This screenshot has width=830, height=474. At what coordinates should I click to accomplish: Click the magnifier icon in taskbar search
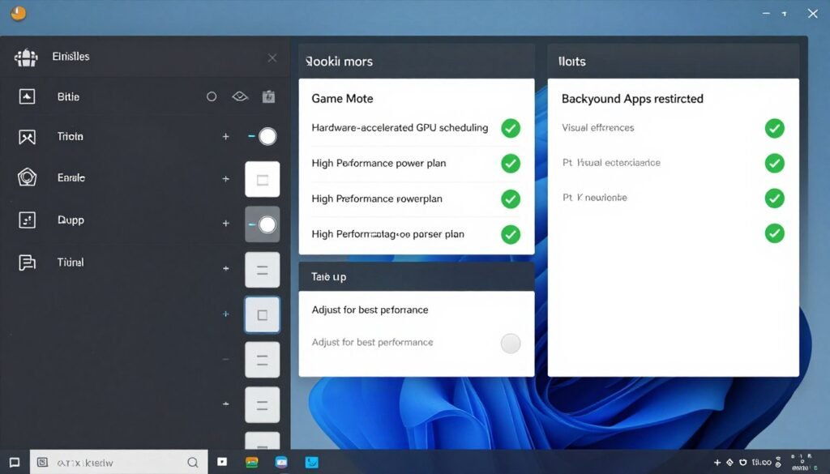(x=193, y=463)
